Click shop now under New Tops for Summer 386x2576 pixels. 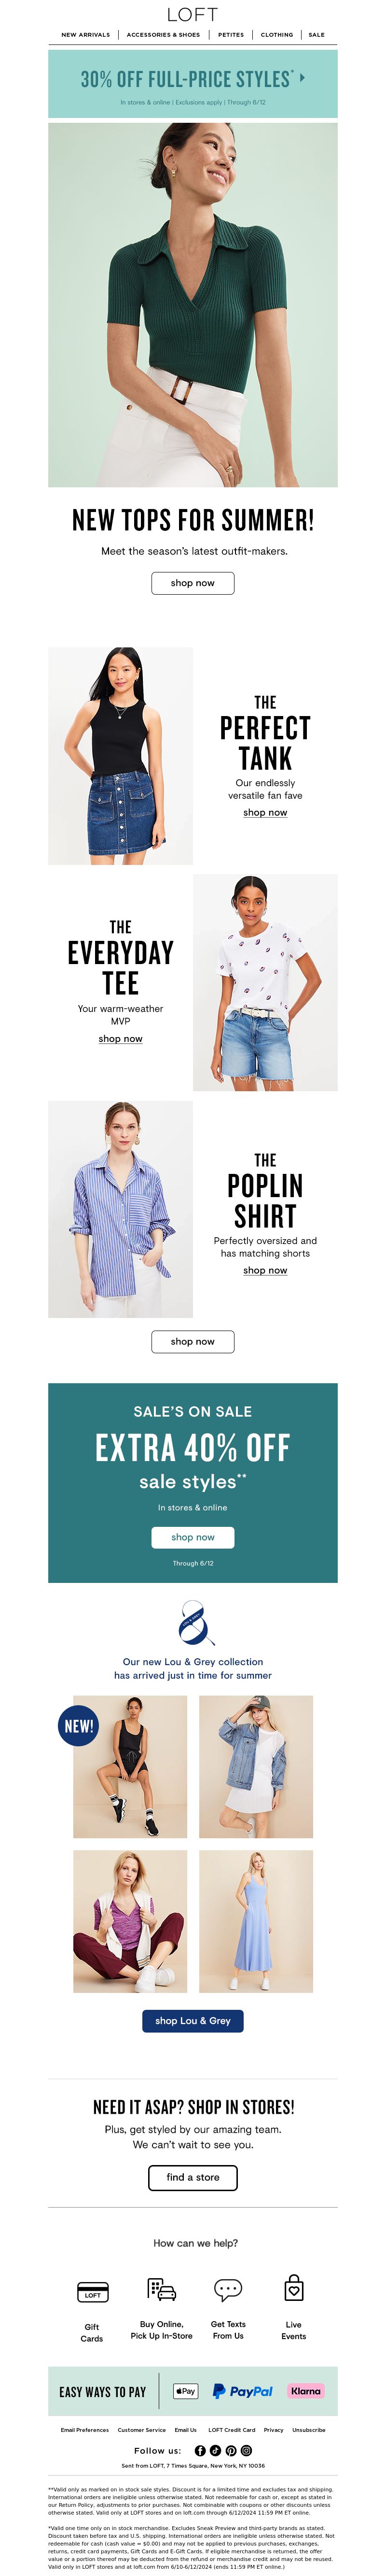193,583
